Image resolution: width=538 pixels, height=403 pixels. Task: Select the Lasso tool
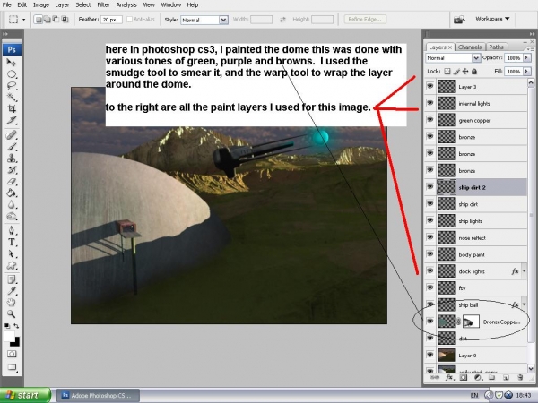point(12,86)
